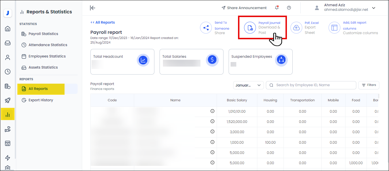Viewport: 389px width, 171px height.
Task: Open the Filters button
Action: [369, 85]
